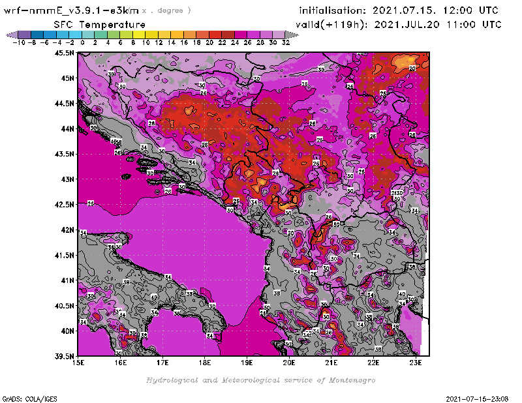The width and height of the screenshot is (522, 403).
Task: Select the teal 0 to 2 legend swatch
Action: click(88, 35)
